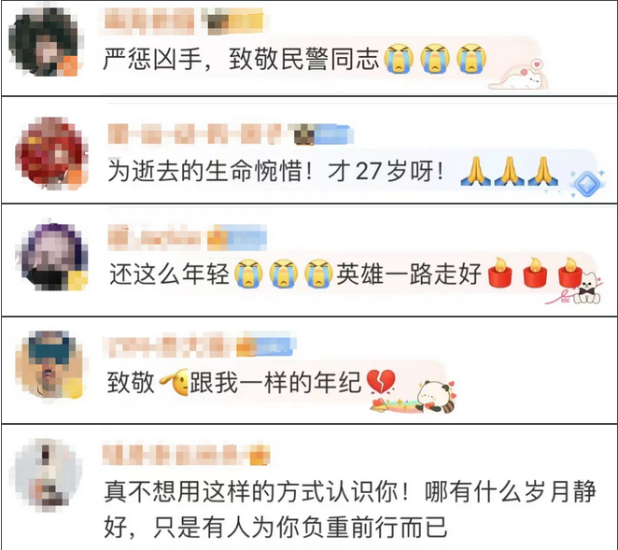Open the fourth commenter's avatar with blue hat
Image resolution: width=618 pixels, height=550 pixels.
click(49, 365)
